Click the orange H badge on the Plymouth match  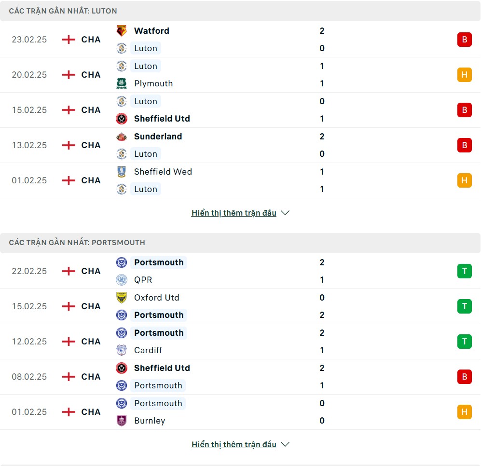[464, 75]
